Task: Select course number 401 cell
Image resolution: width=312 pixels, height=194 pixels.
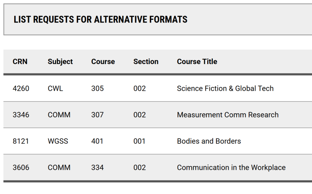Action: pyautogui.click(x=97, y=141)
